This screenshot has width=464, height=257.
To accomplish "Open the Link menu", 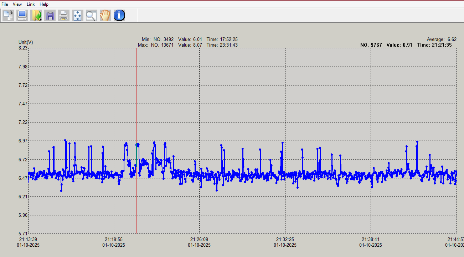I will tap(31, 4).
